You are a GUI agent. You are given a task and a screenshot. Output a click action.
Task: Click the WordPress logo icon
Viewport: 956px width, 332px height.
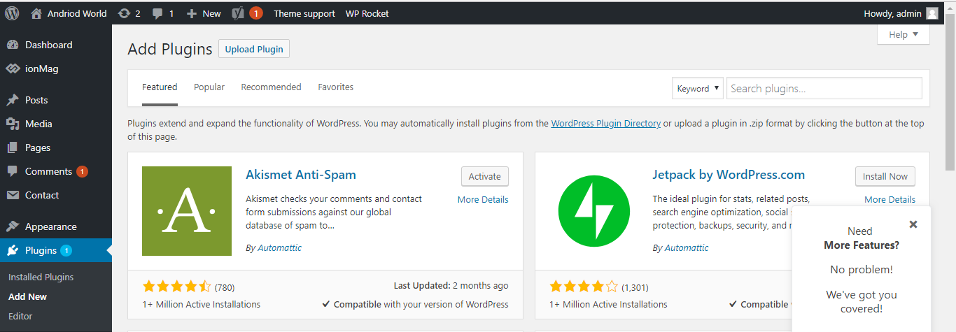click(12, 13)
